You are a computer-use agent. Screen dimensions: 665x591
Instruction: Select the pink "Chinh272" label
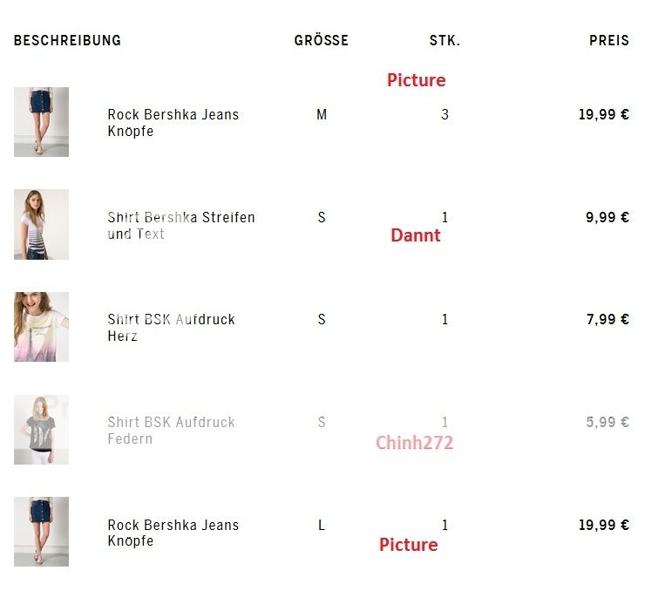pyautogui.click(x=414, y=443)
